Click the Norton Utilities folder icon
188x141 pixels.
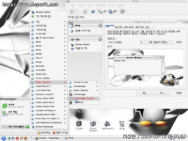tap(33, 79)
